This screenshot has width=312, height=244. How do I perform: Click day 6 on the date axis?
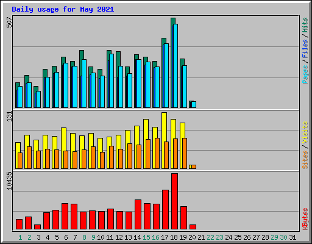pyautogui.click(x=66, y=237)
